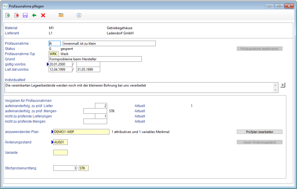Click Aktuell in the nicht zu prüfende Mengen row
Screen dimensions: 297x189
[140, 121]
